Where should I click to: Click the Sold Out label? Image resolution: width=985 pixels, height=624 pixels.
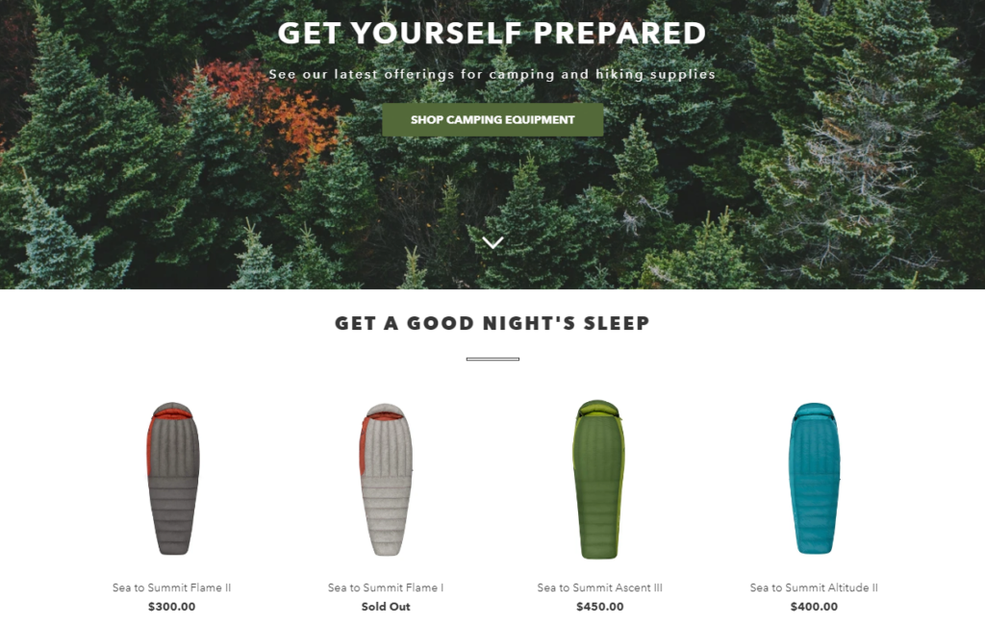pos(385,607)
